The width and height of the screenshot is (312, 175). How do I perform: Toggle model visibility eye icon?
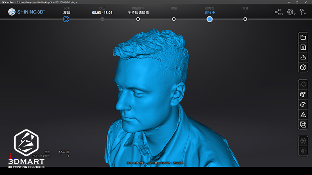coord(303,151)
